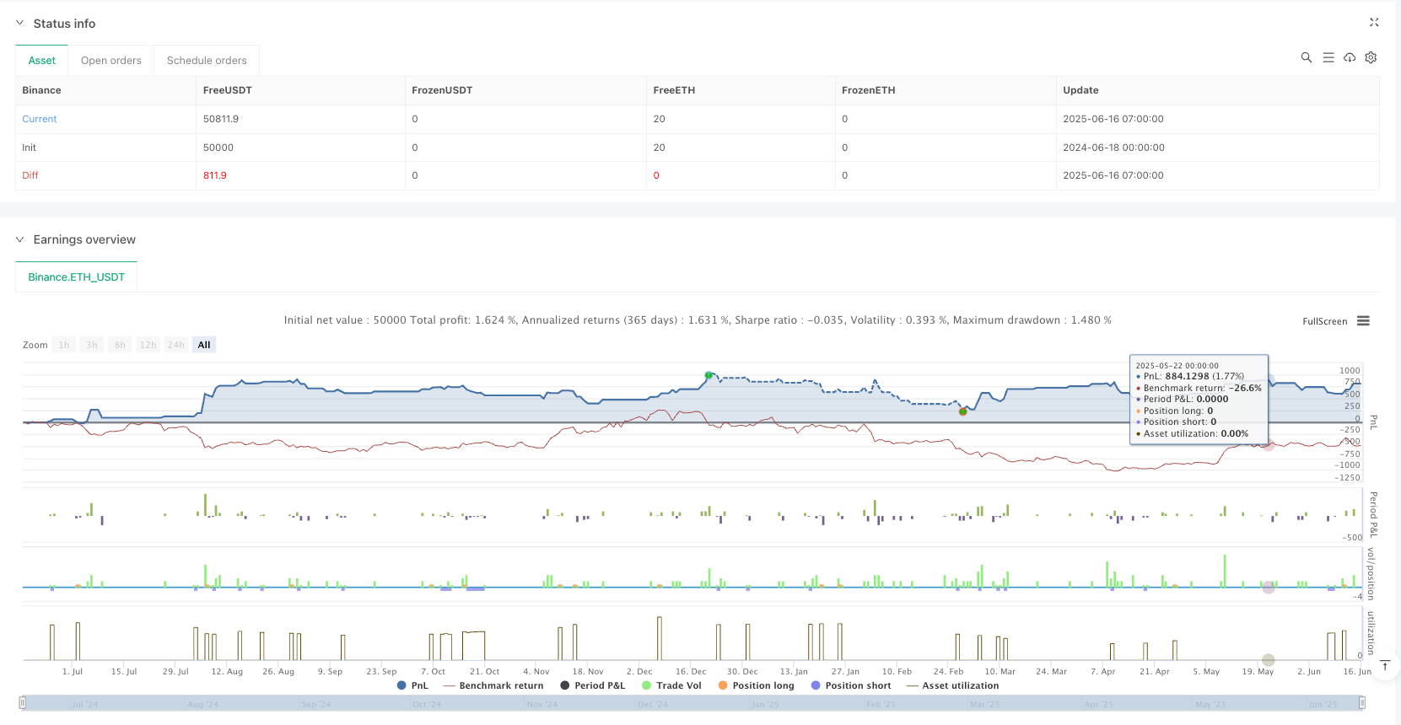Click the collapse arrows icon beside Status info
The image size is (1401, 725).
[1373, 23]
